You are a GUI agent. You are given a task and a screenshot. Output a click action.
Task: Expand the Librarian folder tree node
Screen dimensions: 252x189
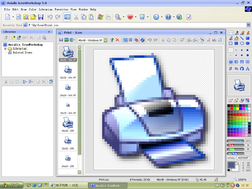(5, 49)
